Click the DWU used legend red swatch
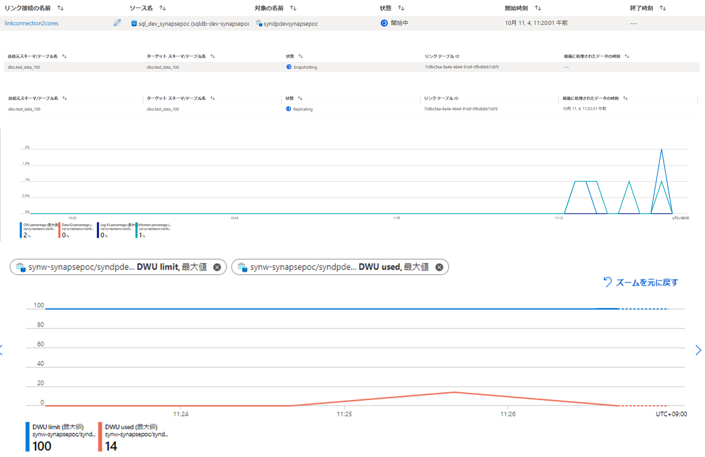The height and width of the screenshot is (457, 705). (x=100, y=437)
